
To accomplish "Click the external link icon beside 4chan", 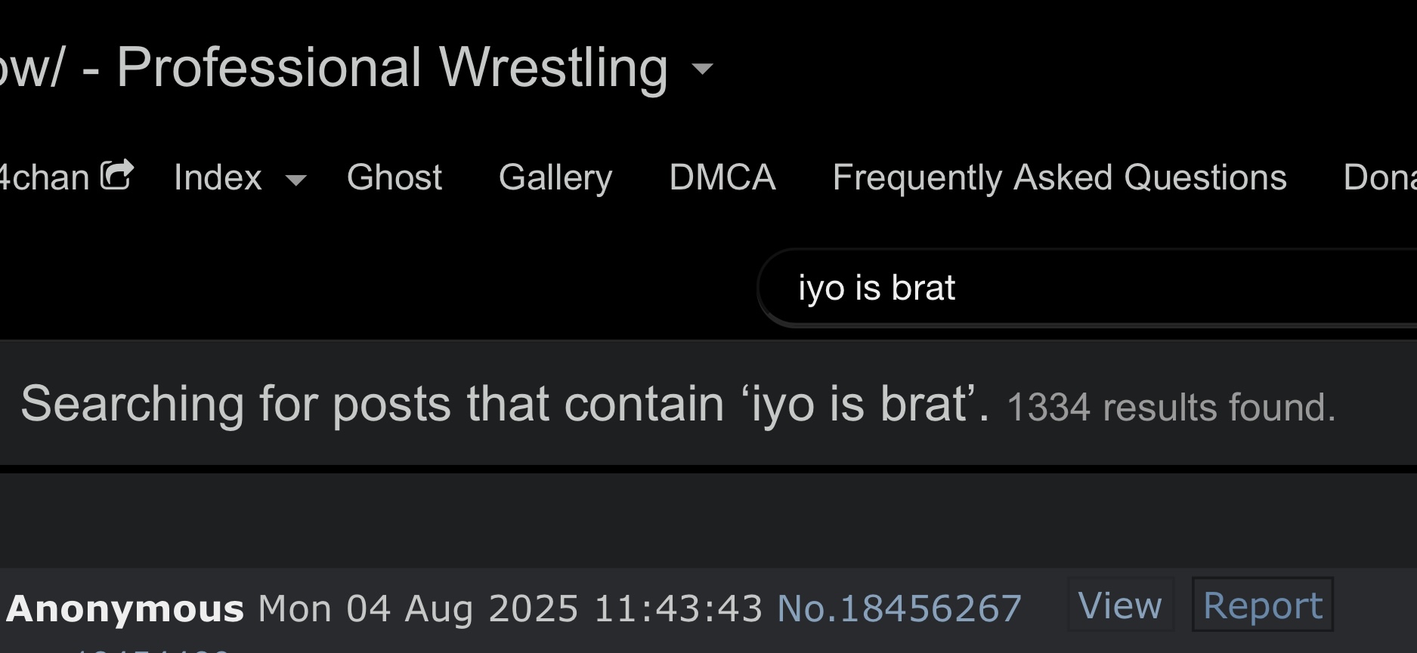I will point(117,175).
